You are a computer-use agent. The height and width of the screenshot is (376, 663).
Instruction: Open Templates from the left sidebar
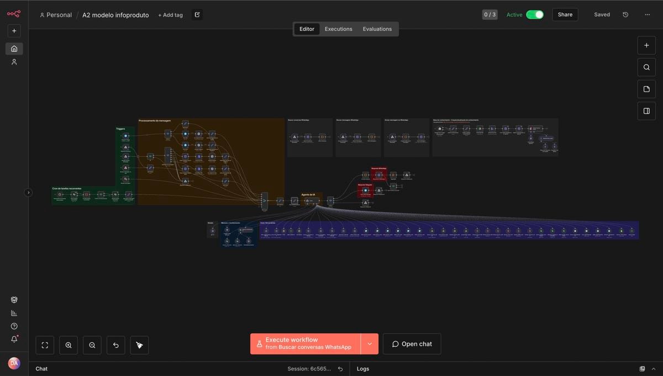[x=13, y=299]
